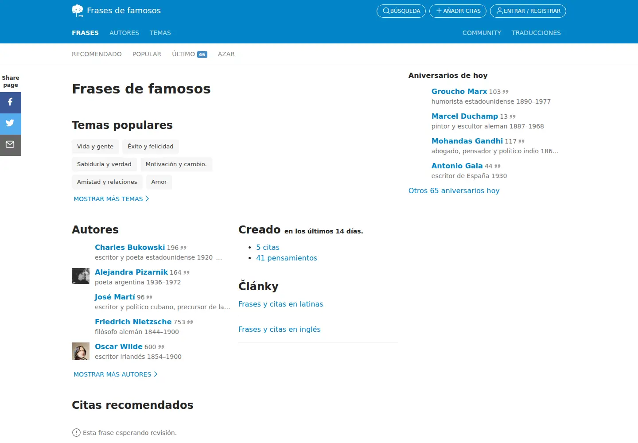Switch to the Recomendado tab
The height and width of the screenshot is (443, 638).
(x=97, y=54)
